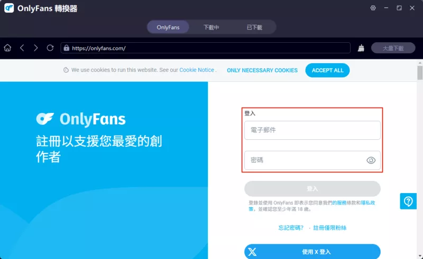Click the OnlyFans logo on the blue panel
Screen dimensions: 423x259
[x=81, y=119]
